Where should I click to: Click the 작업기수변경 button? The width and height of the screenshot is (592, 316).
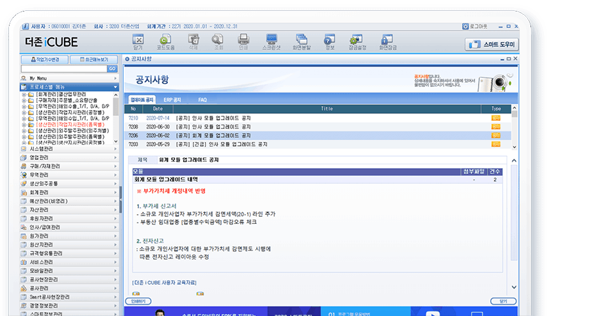click(x=45, y=59)
